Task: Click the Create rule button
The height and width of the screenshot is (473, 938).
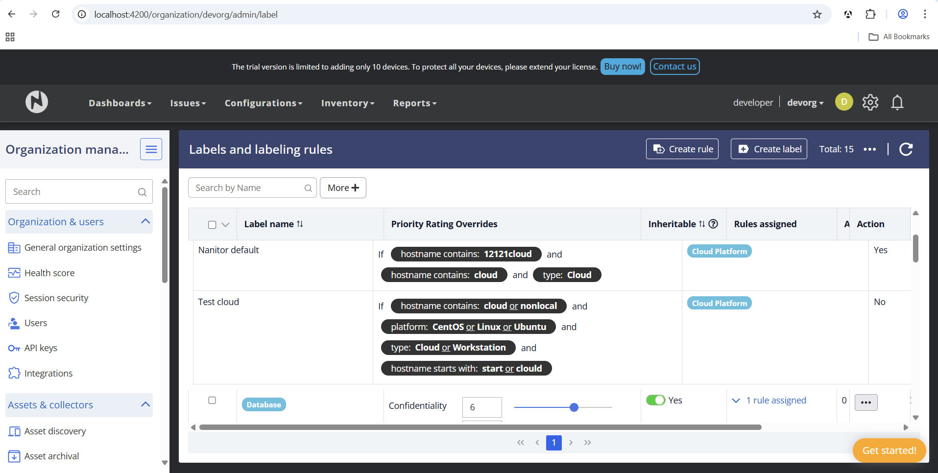Action: coord(682,149)
